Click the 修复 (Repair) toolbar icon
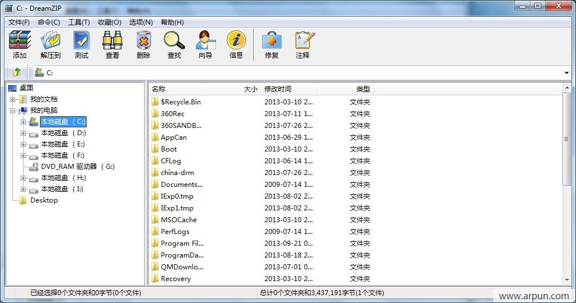This screenshot has height=303, width=576. click(x=272, y=40)
